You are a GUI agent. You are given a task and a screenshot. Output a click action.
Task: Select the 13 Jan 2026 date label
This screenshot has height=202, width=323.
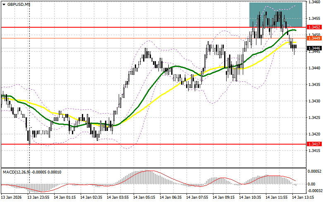click(11, 197)
